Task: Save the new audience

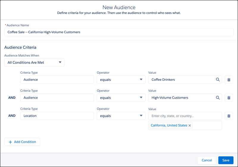Action: (226, 160)
